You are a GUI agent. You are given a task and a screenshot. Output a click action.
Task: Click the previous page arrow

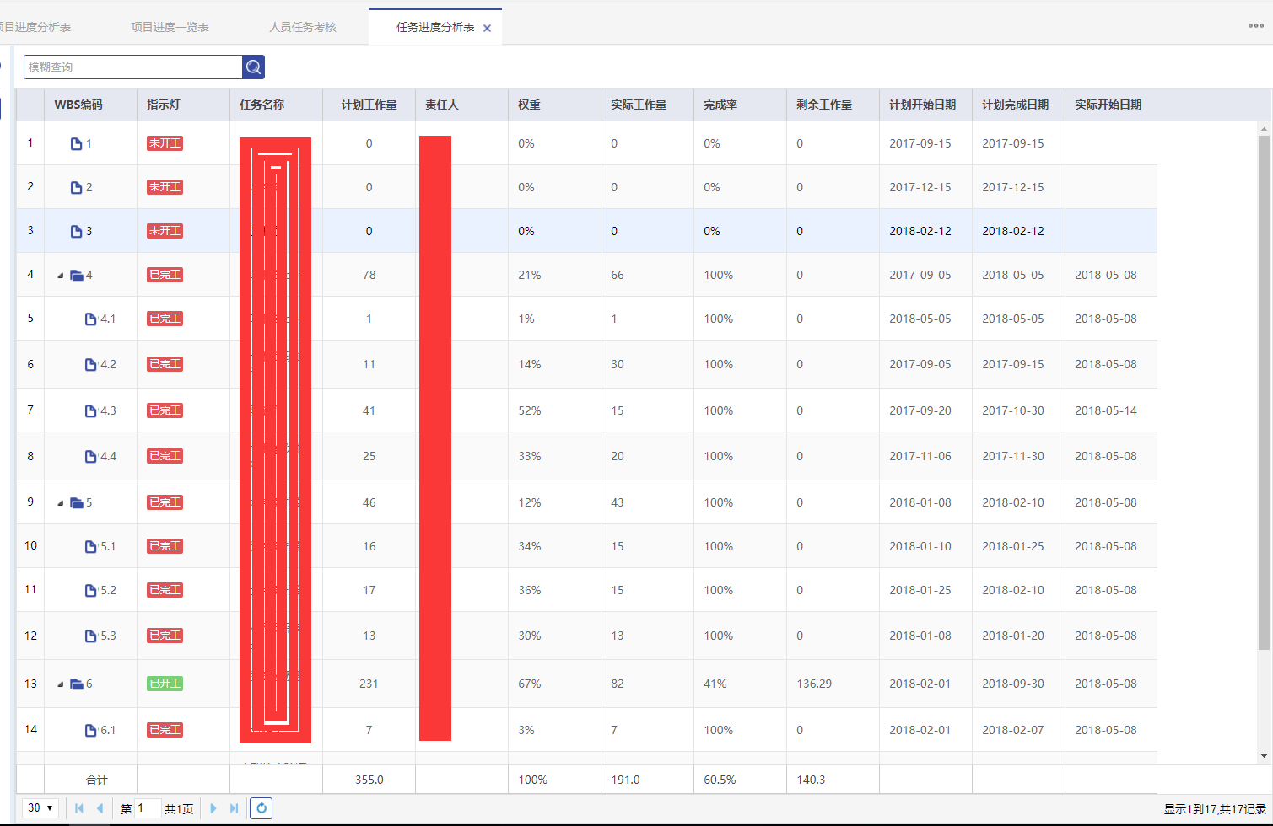[100, 808]
